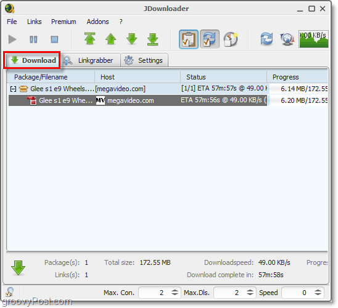The image size is (338, 308).
Task: Click the package box icon in first row
Action: pyautogui.click(x=23, y=89)
